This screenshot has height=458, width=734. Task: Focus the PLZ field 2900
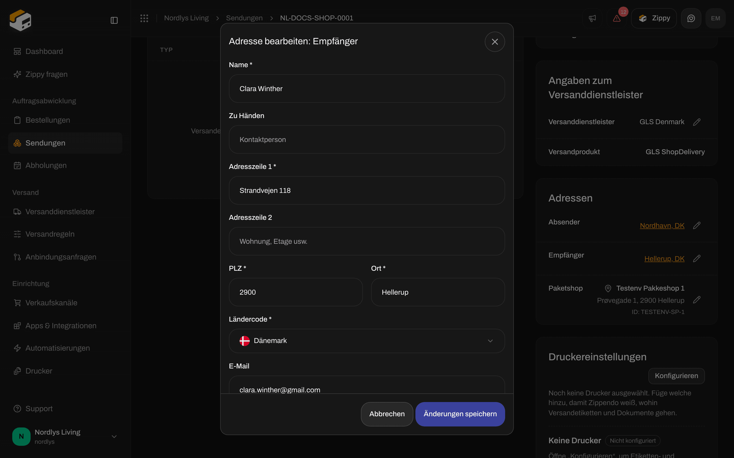296,292
